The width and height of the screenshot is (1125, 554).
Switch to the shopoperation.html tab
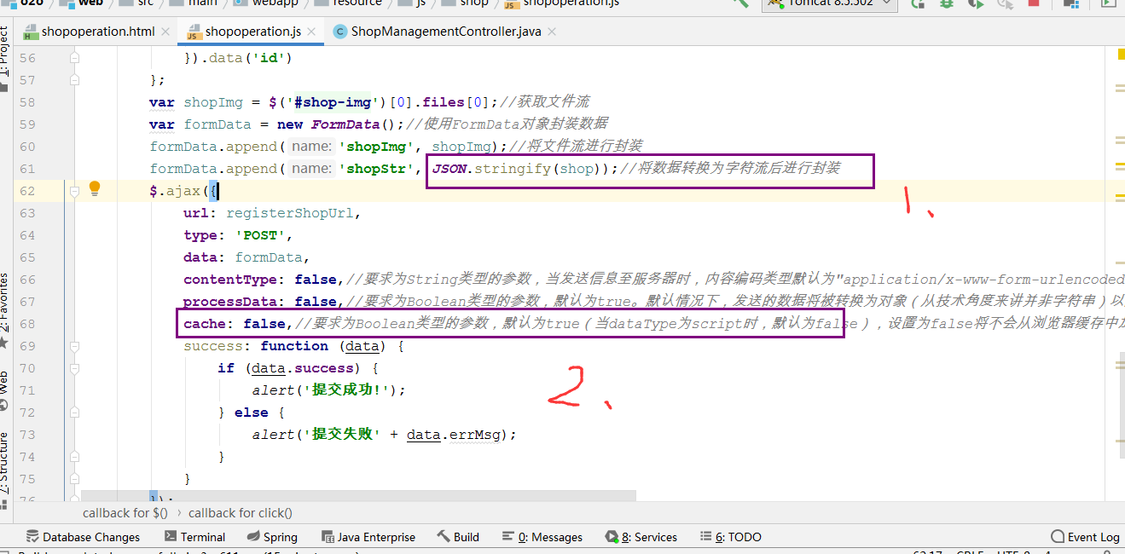click(x=97, y=32)
